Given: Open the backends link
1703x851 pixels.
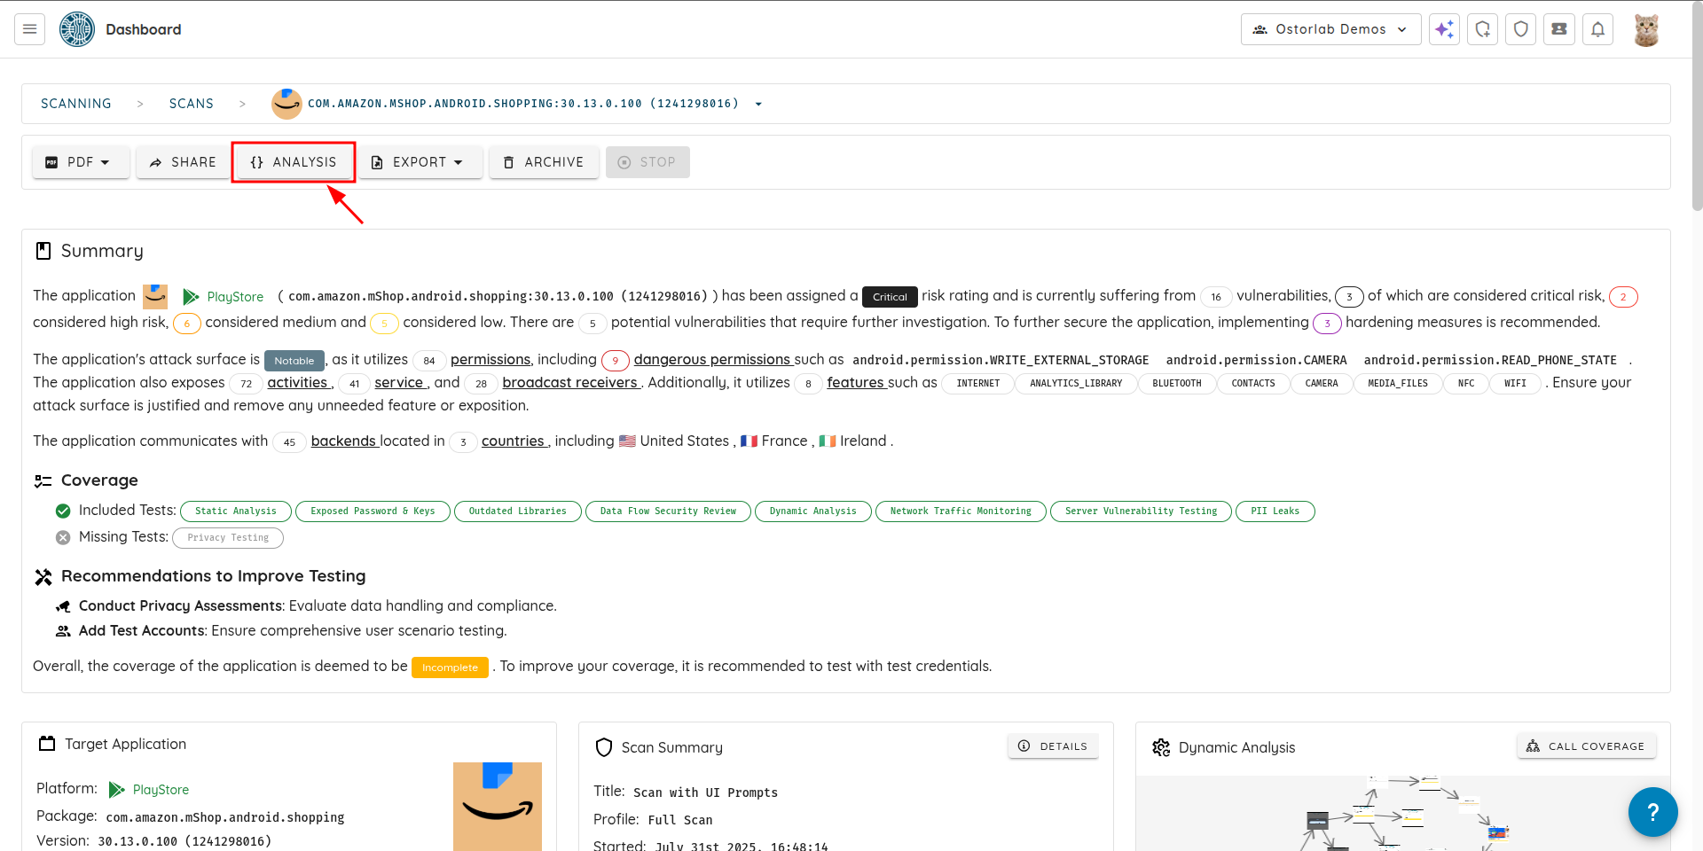Looking at the screenshot, I should (344, 441).
